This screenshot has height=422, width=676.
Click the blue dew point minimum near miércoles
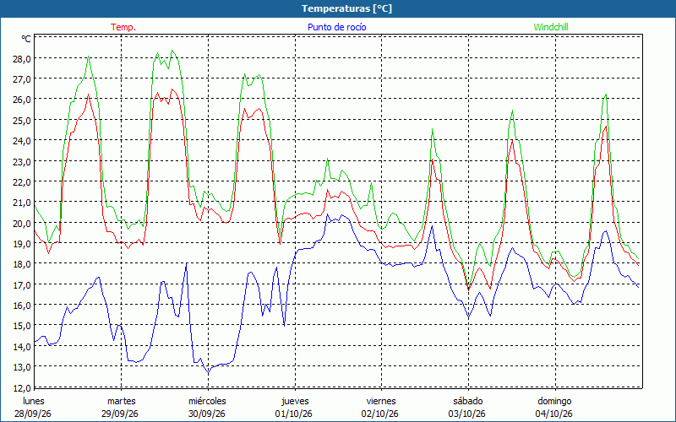pyautogui.click(x=208, y=373)
